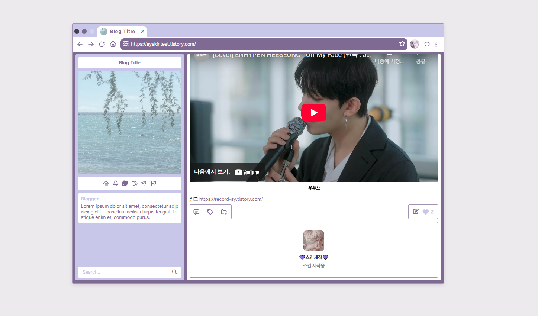Click the Blogger heading in the sidebar
The image size is (538, 316).
coord(90,199)
